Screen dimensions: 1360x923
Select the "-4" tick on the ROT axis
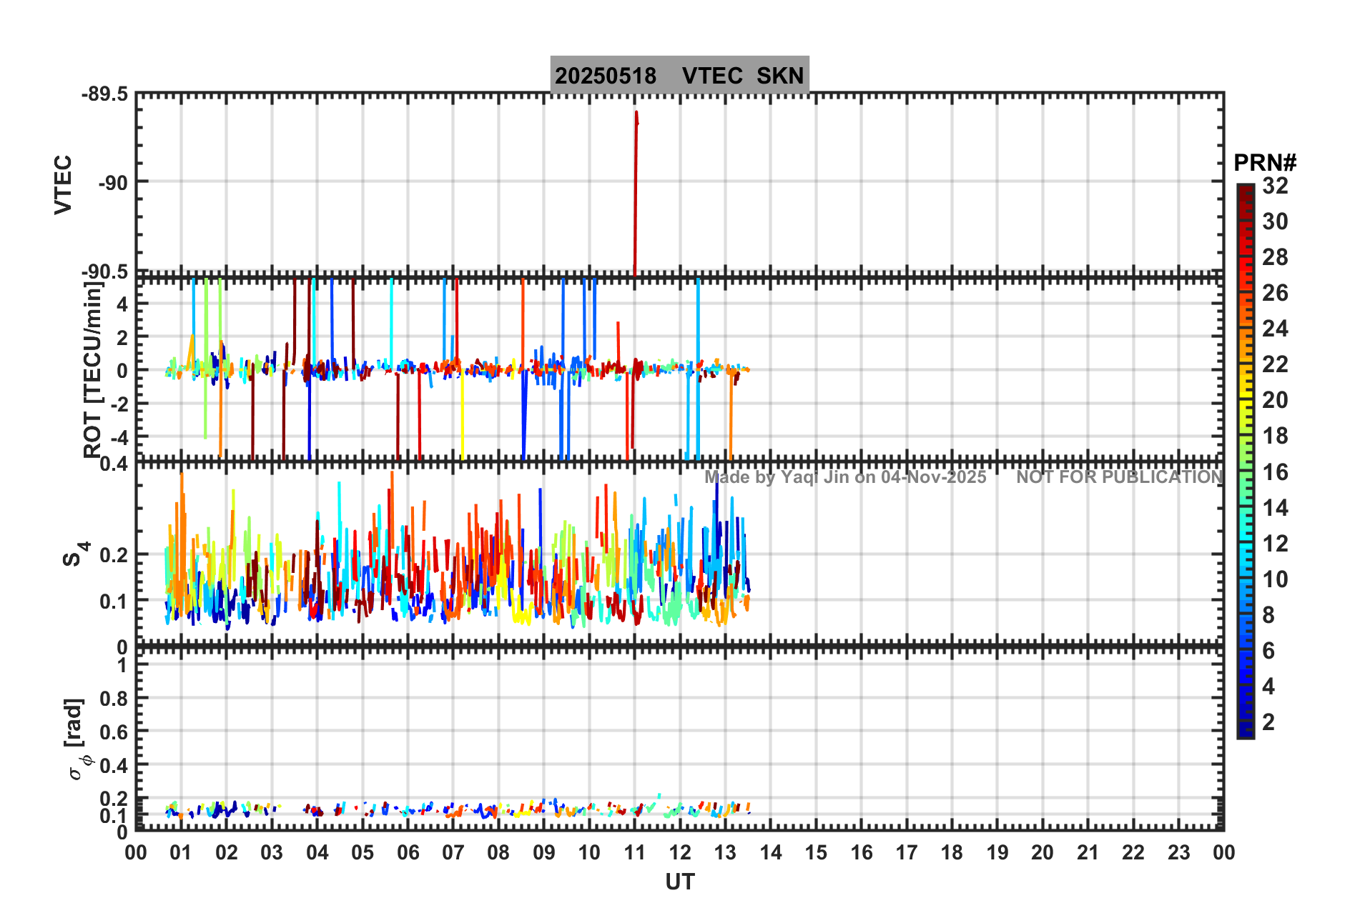pos(118,436)
